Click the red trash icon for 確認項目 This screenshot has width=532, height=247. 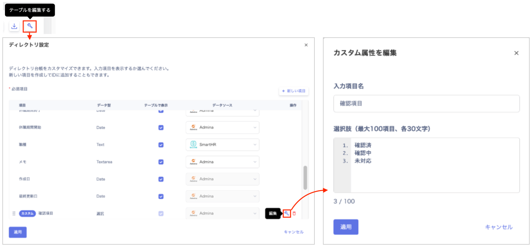tap(294, 214)
